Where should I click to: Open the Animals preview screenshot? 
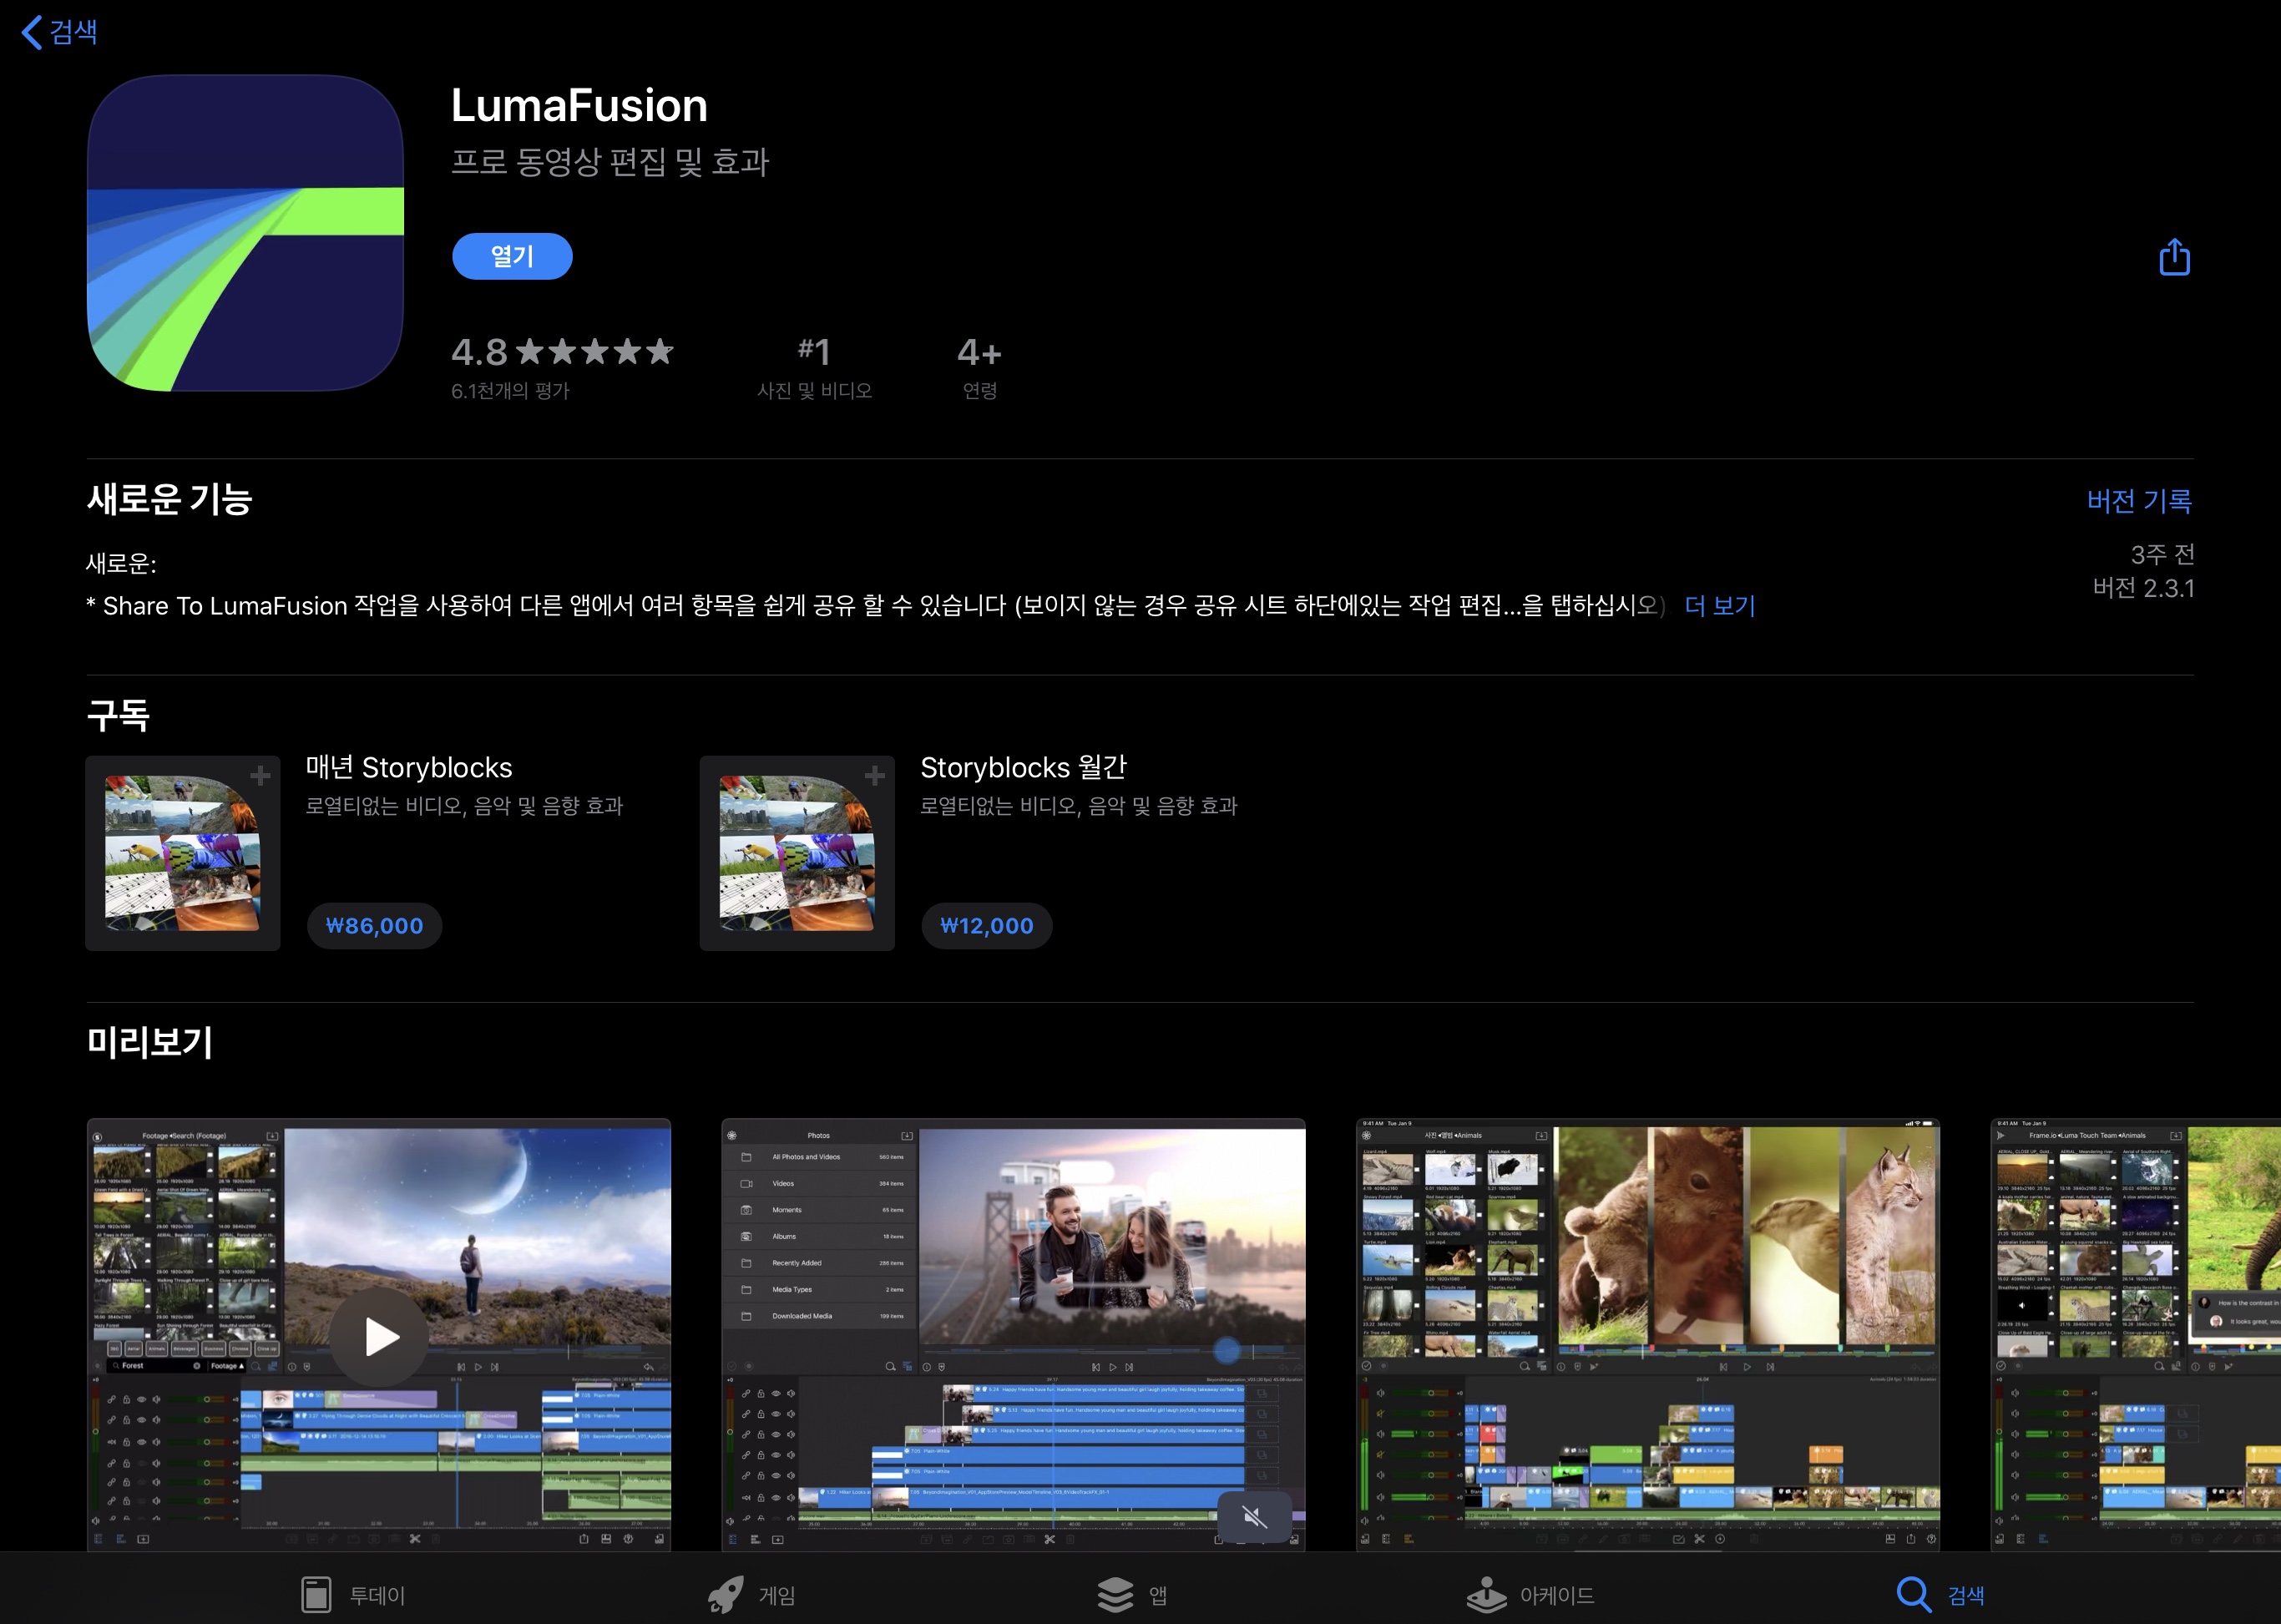click(1648, 1335)
